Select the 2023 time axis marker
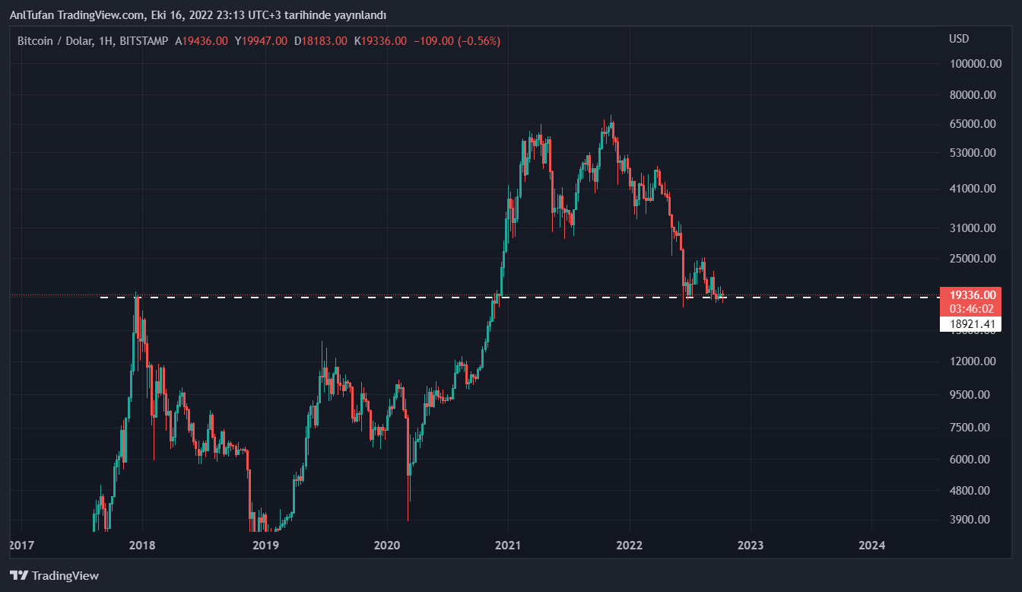The image size is (1022, 592). 751,545
